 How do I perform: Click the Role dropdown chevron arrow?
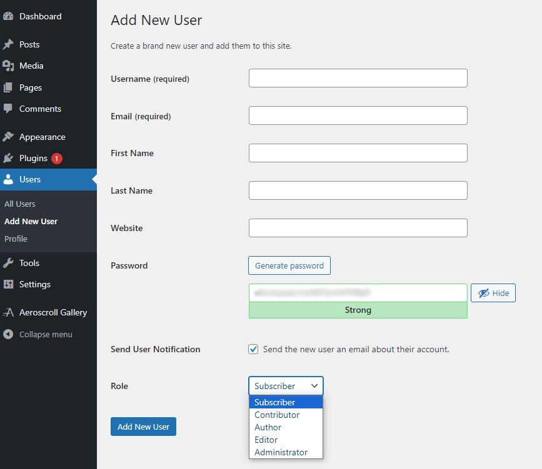[x=314, y=386]
